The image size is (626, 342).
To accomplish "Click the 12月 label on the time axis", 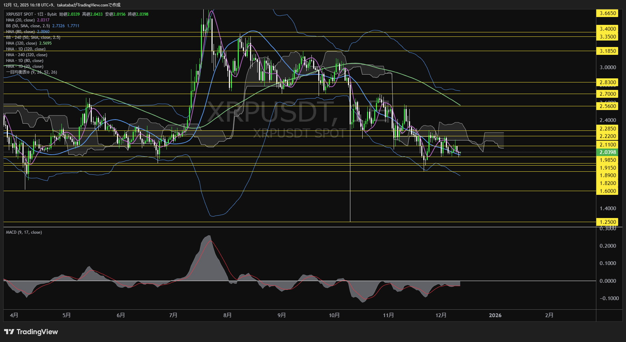I will (442, 315).
